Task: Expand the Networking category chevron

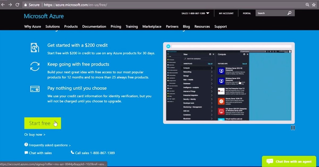Action: pos(211,72)
